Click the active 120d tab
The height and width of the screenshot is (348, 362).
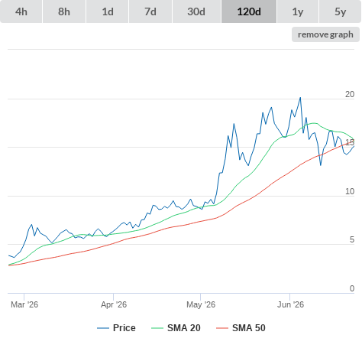[249, 11]
